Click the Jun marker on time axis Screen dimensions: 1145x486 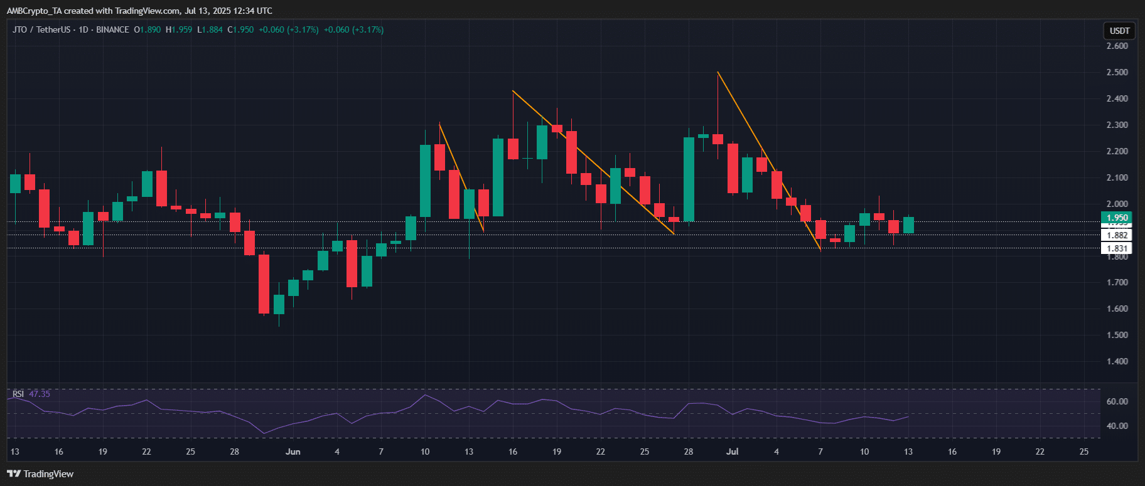293,452
